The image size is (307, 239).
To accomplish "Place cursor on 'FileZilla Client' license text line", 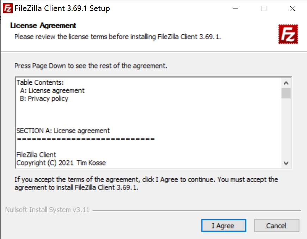I will tap(36, 155).
